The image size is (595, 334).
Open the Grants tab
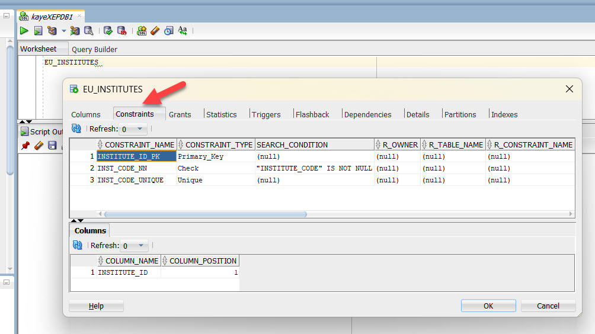[x=180, y=114]
